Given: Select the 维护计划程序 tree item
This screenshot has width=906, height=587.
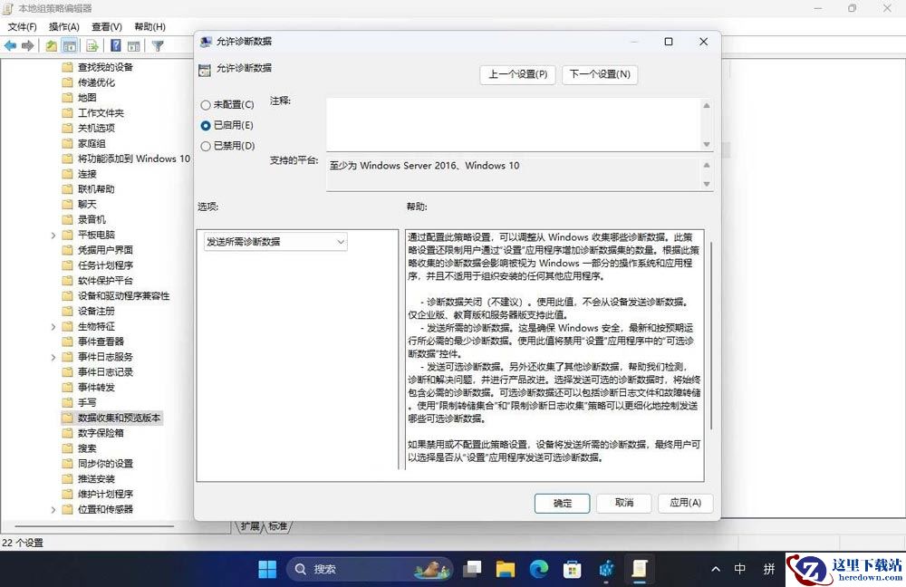Looking at the screenshot, I should tap(105, 494).
